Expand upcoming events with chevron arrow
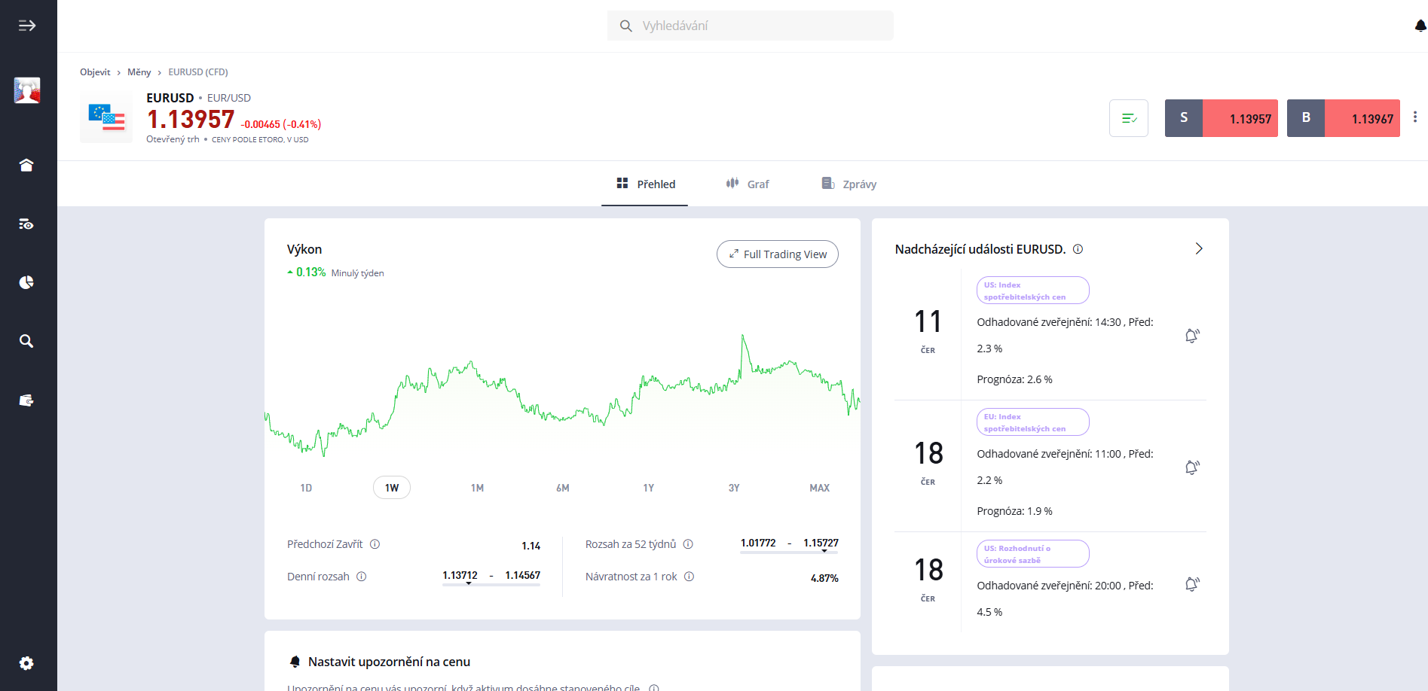The width and height of the screenshot is (1428, 691). [x=1199, y=249]
